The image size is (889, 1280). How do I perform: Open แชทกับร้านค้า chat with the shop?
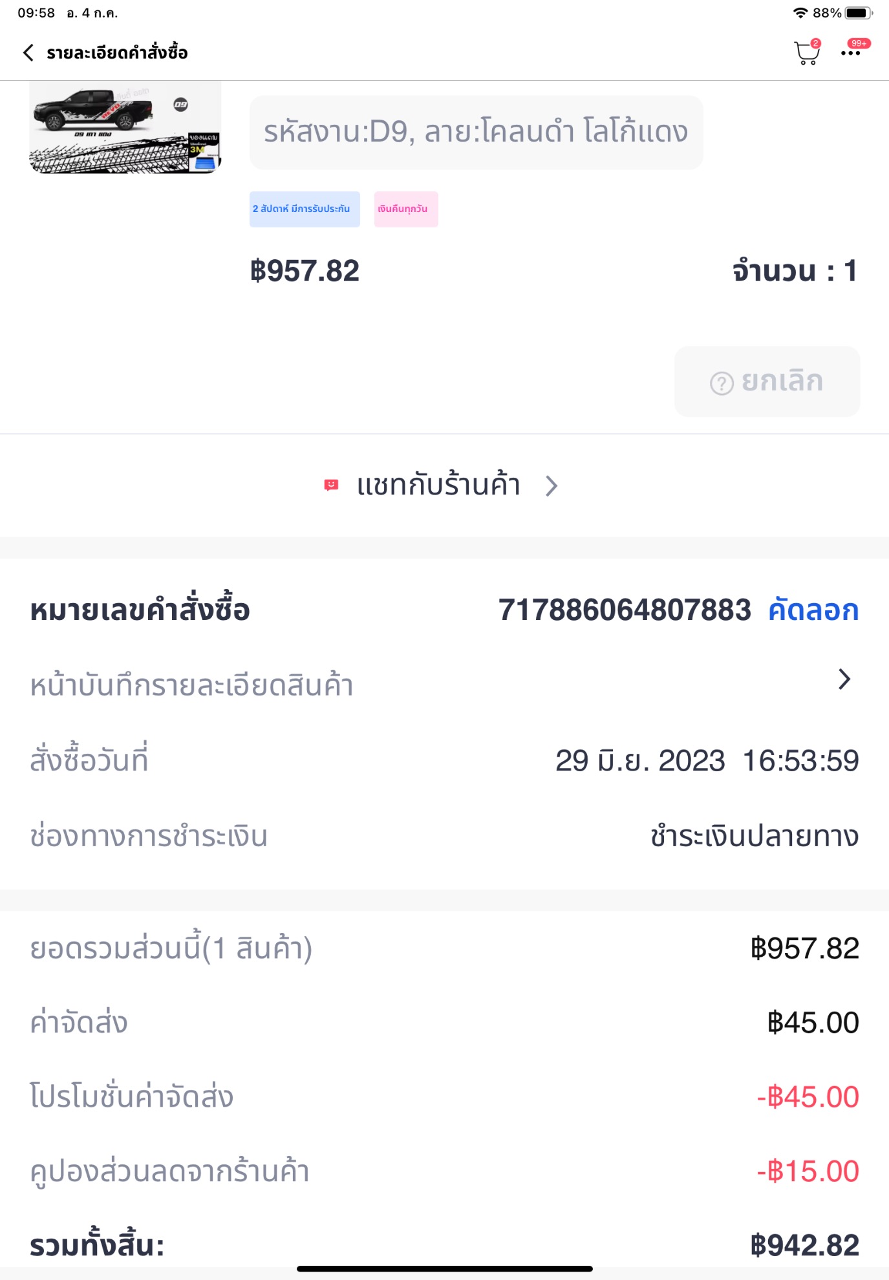tap(438, 485)
